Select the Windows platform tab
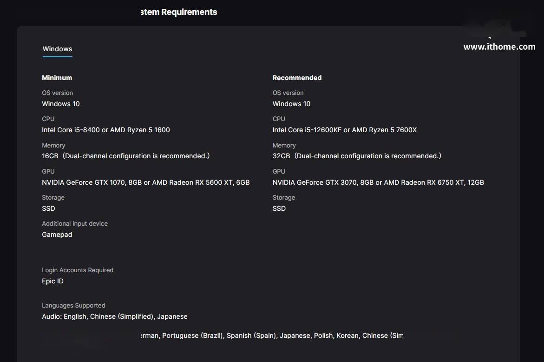The image size is (544, 362). click(57, 49)
